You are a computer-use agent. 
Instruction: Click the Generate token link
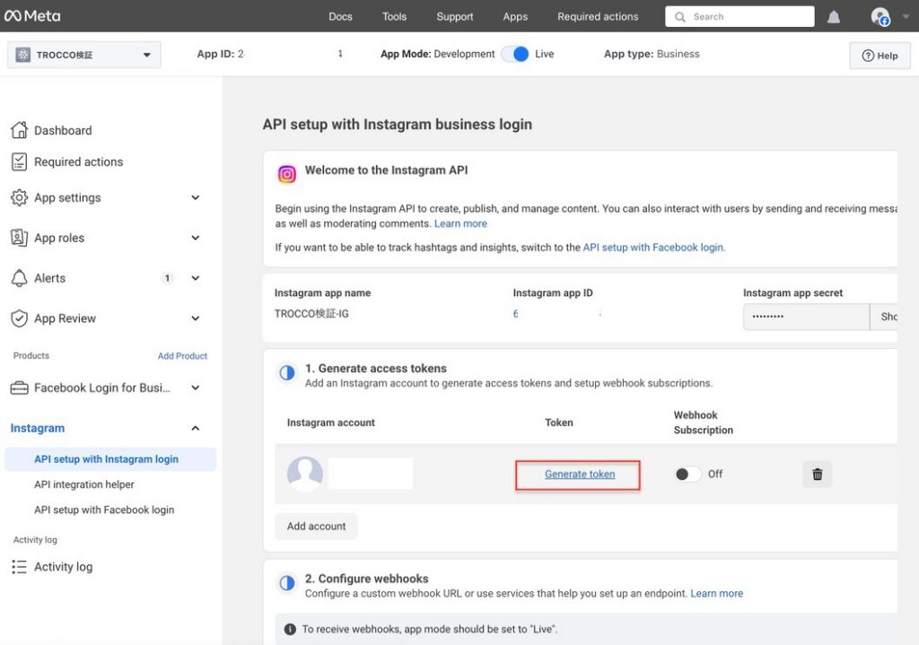click(580, 475)
